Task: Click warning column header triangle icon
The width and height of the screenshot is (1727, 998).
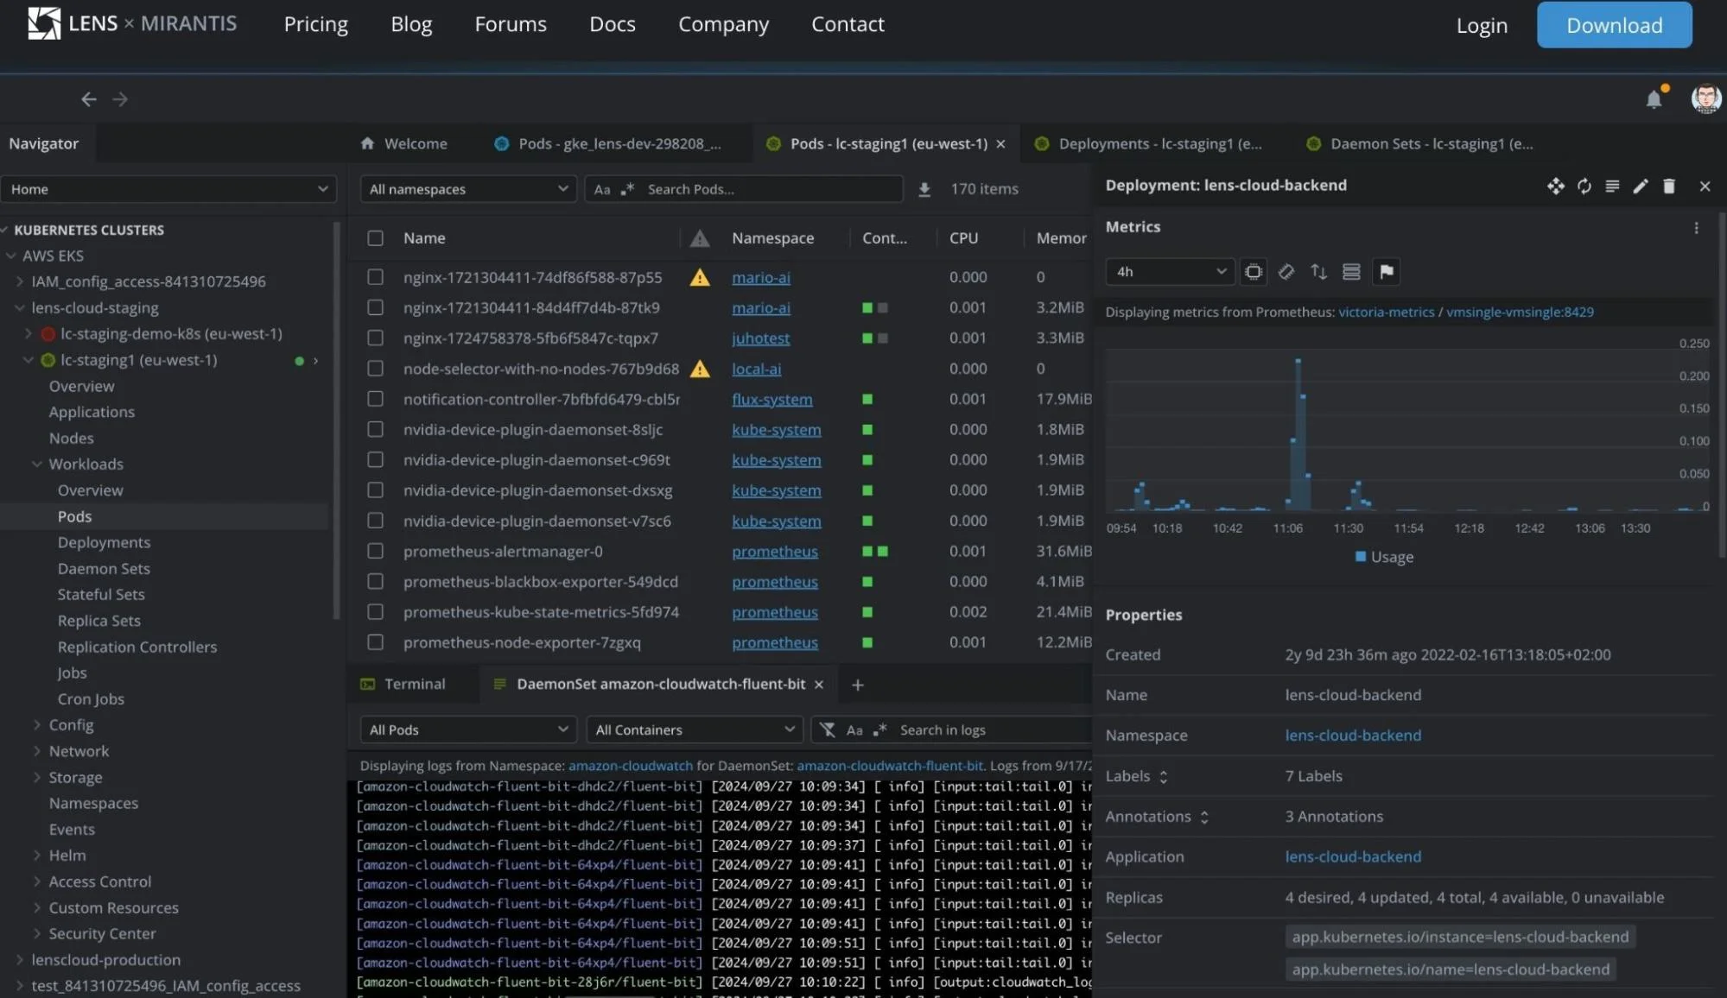Action: point(700,239)
